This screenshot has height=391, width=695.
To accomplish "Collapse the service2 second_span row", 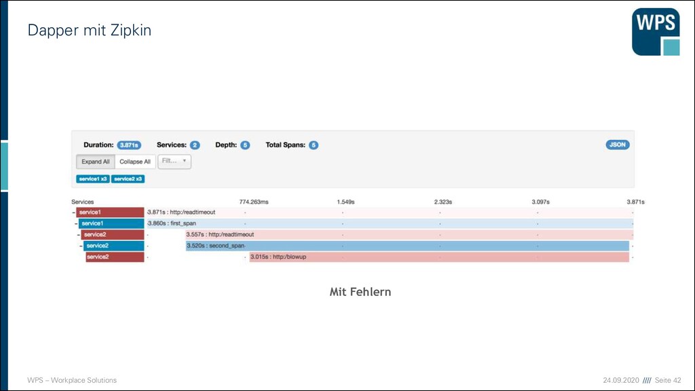I will point(81,246).
